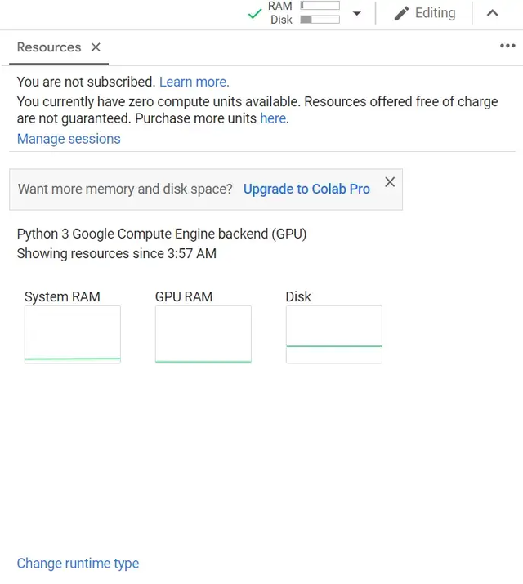This screenshot has width=523, height=584.
Task: Click the Disk usage graph
Action: tap(333, 334)
